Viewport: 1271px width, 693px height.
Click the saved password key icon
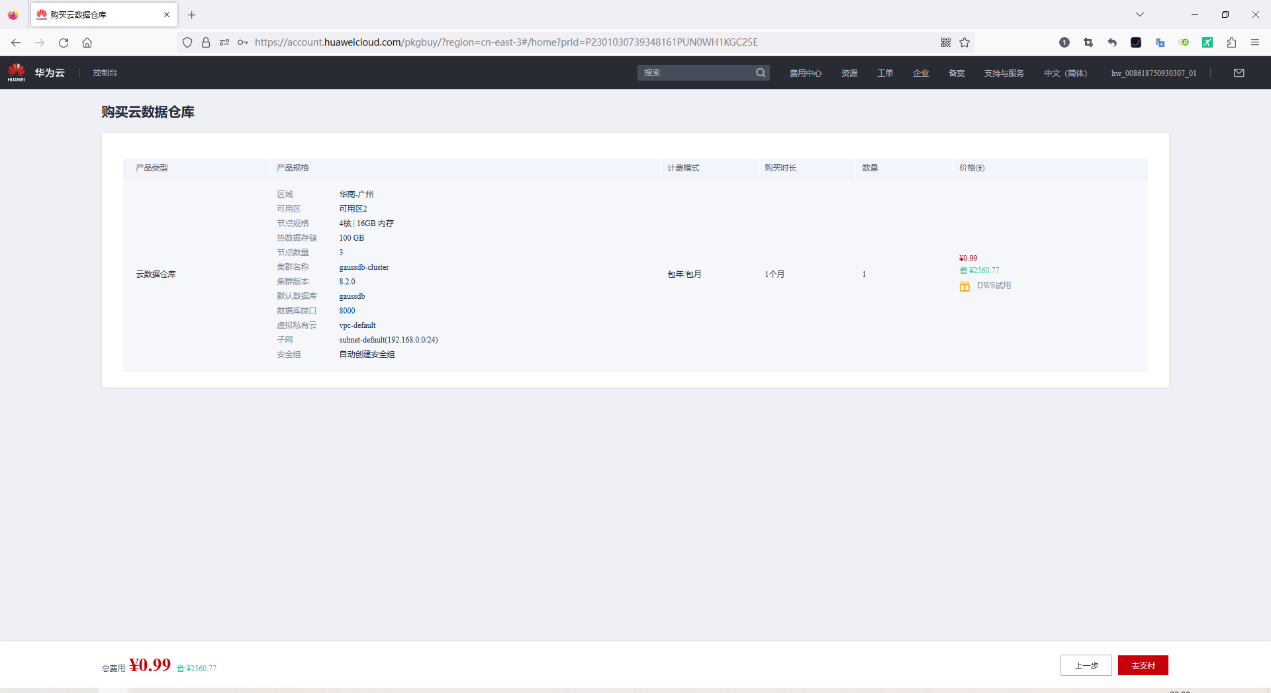tap(243, 42)
